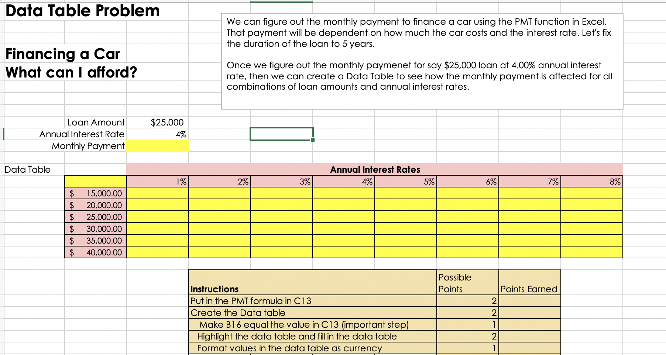This screenshot has height=355, width=666.
Task: Click the 4% column header in data table
Action: click(344, 181)
